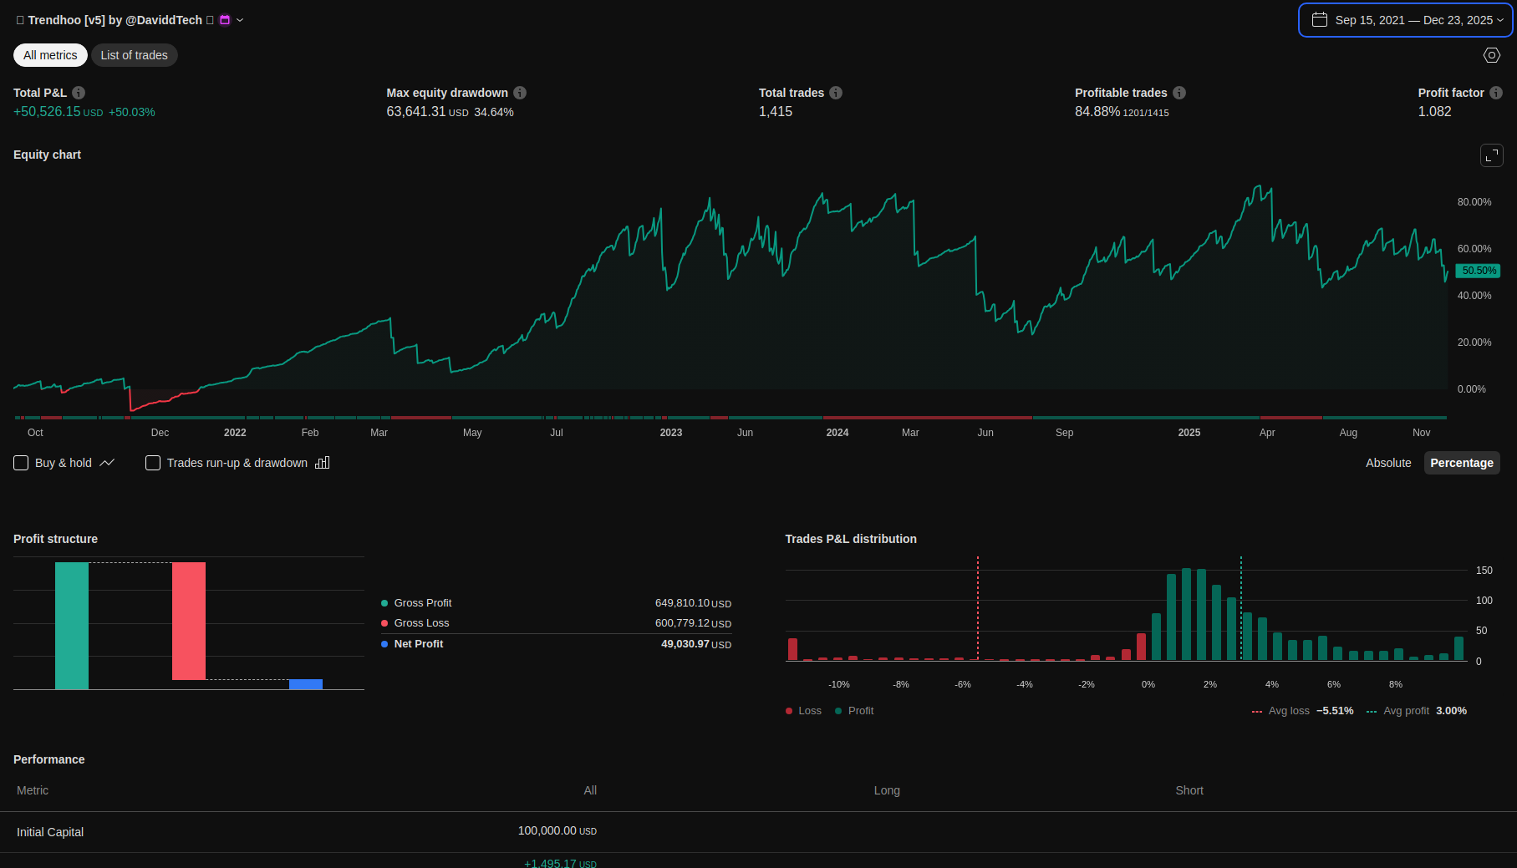Click the Loss legend item in distribution
Image resolution: width=1517 pixels, height=868 pixels.
point(804,711)
